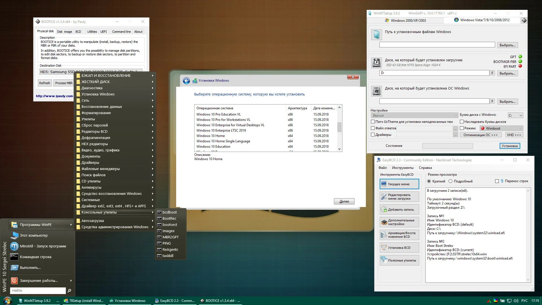Click the Windows installation drive icon in WinNTSetup

pyautogui.click(x=376, y=91)
